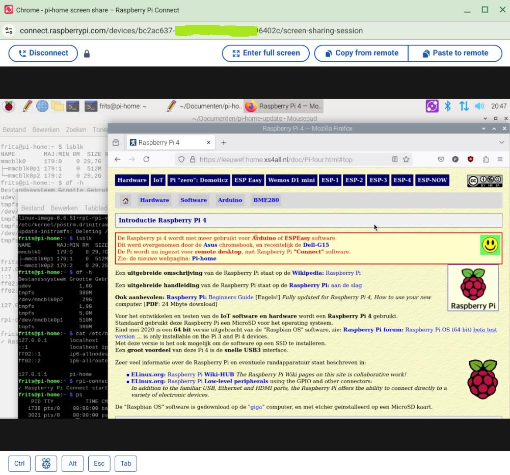Click the home icon in page navigation
Image resolution: width=510 pixels, height=475 pixels.
tap(125, 200)
